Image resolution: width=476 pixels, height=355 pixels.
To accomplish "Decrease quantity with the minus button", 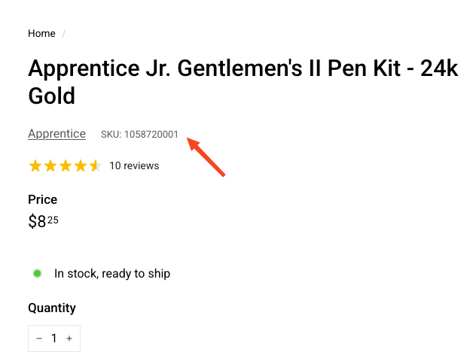I will [39, 338].
